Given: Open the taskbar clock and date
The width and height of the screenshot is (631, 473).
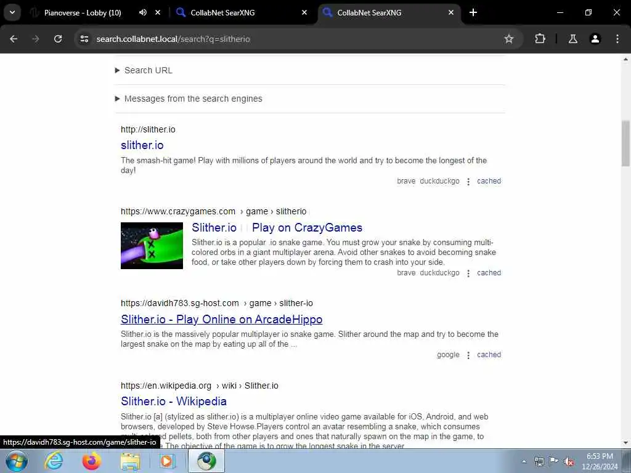Looking at the screenshot, I should point(600,461).
